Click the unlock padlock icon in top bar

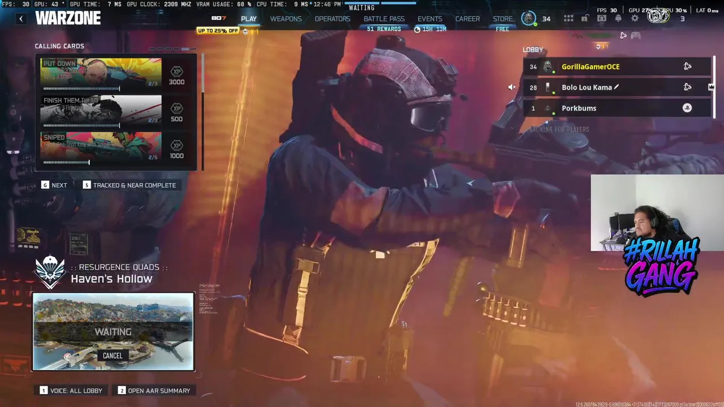pyautogui.click(x=585, y=19)
